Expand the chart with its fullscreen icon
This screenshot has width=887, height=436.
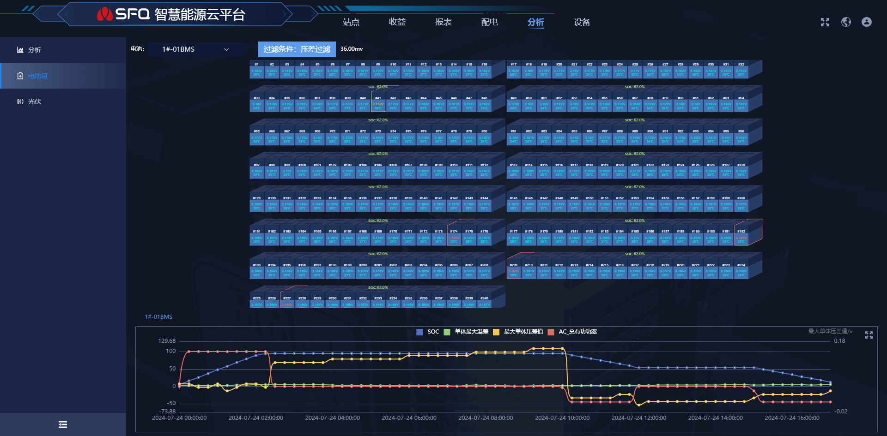(869, 335)
